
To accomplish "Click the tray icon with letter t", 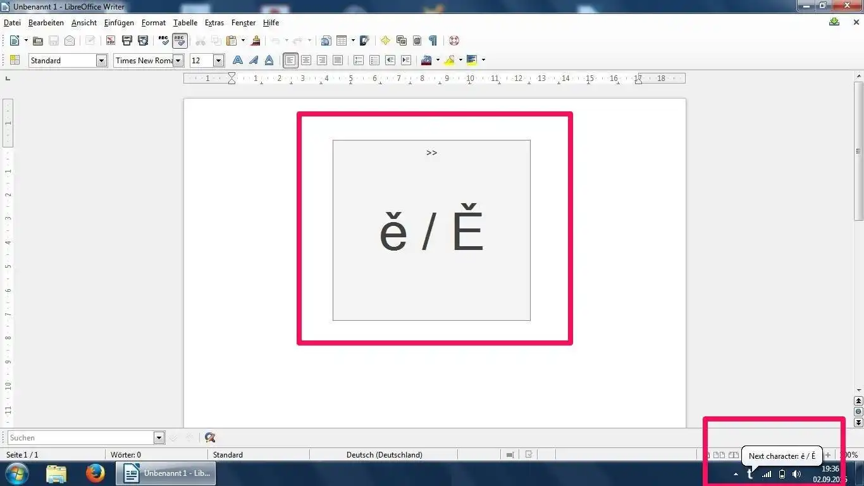I will [750, 474].
